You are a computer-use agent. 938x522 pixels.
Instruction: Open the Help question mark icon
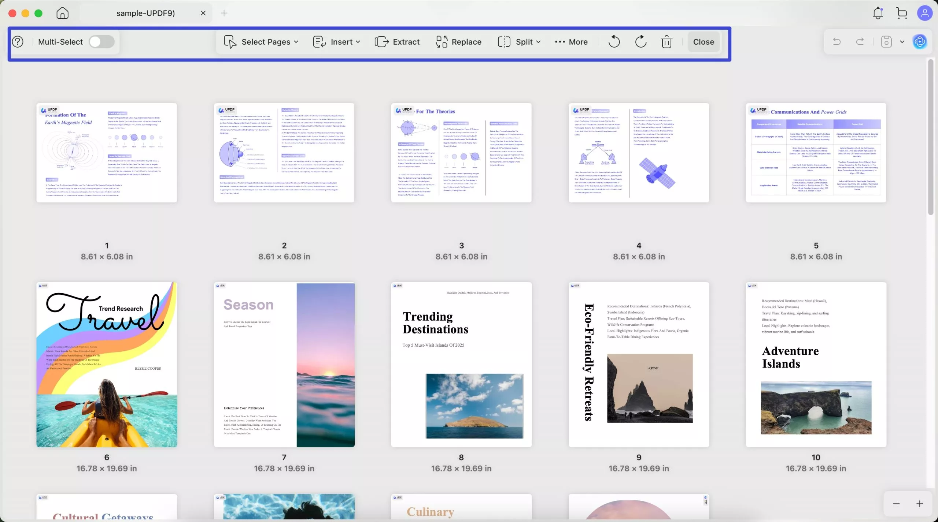[x=17, y=42]
